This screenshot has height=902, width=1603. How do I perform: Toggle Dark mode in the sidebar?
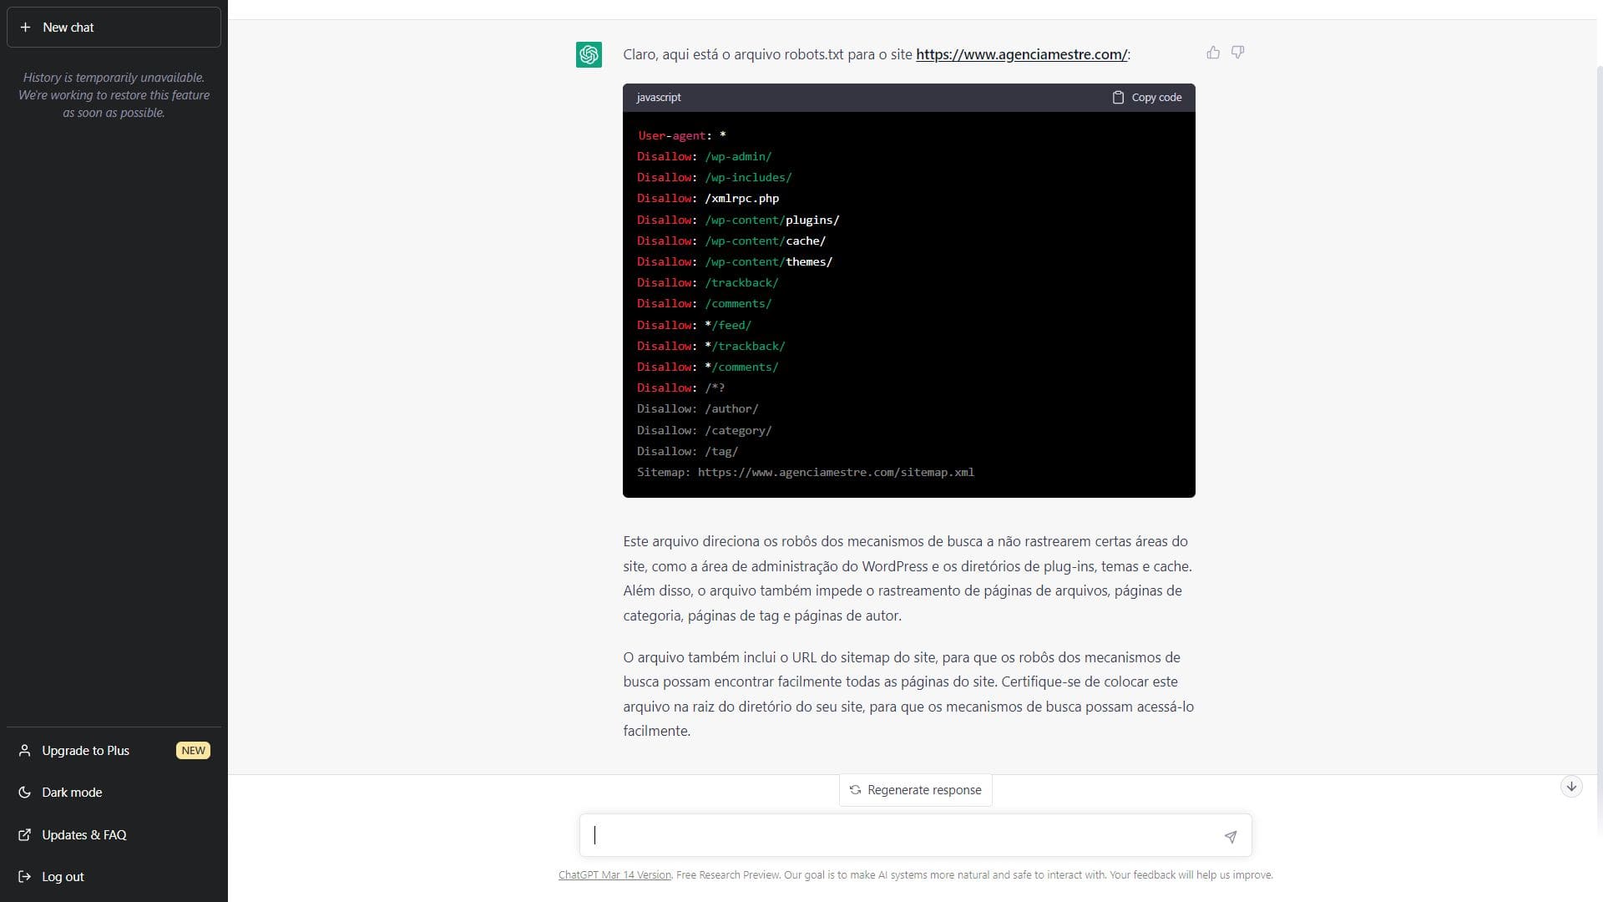(72, 793)
